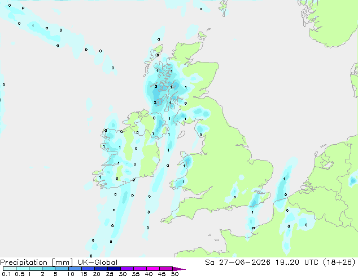Click the legend label '35'
The height and width of the screenshot is (276, 358).
[x=136, y=274]
